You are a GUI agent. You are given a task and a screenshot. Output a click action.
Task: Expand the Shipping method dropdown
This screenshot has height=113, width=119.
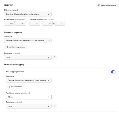pyautogui.click(x=28, y=14)
